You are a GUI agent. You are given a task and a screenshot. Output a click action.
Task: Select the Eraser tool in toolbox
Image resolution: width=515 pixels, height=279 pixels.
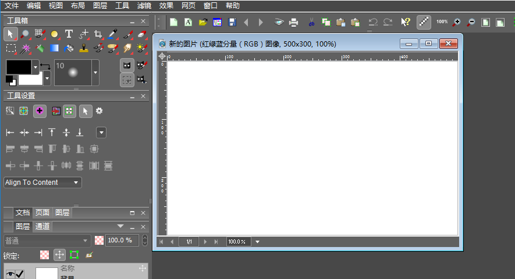[x=142, y=34]
